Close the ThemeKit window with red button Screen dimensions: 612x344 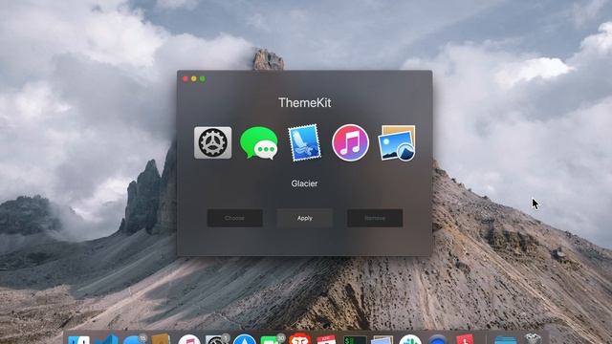pos(186,78)
